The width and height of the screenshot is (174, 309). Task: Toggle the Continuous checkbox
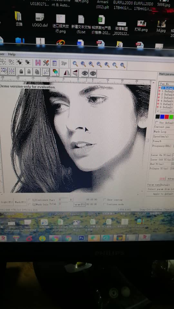point(29,200)
